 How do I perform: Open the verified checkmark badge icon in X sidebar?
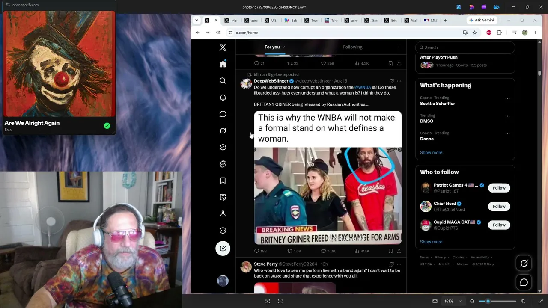coord(223,147)
